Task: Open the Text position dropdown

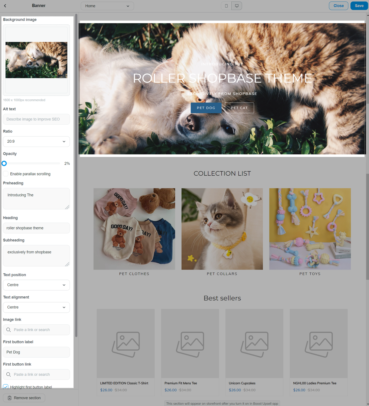Action: [36, 285]
